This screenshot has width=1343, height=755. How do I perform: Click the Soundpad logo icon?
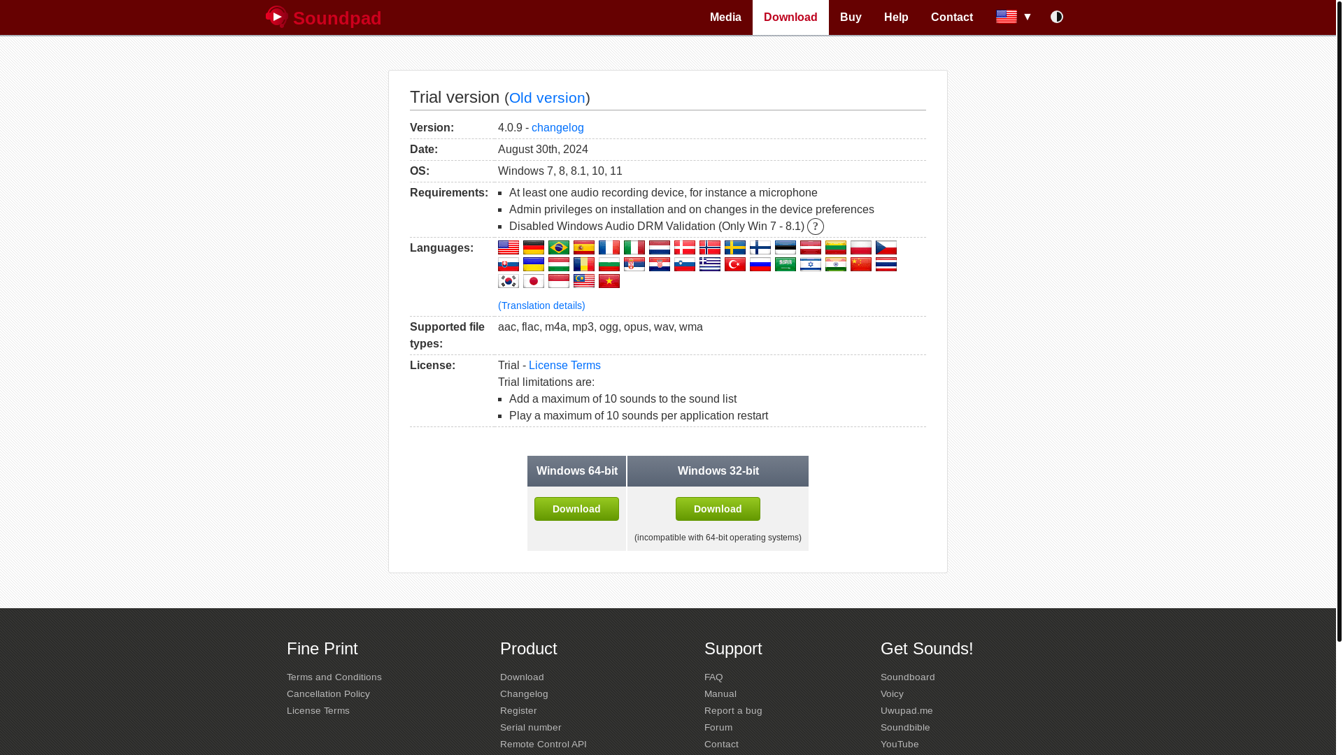click(276, 17)
